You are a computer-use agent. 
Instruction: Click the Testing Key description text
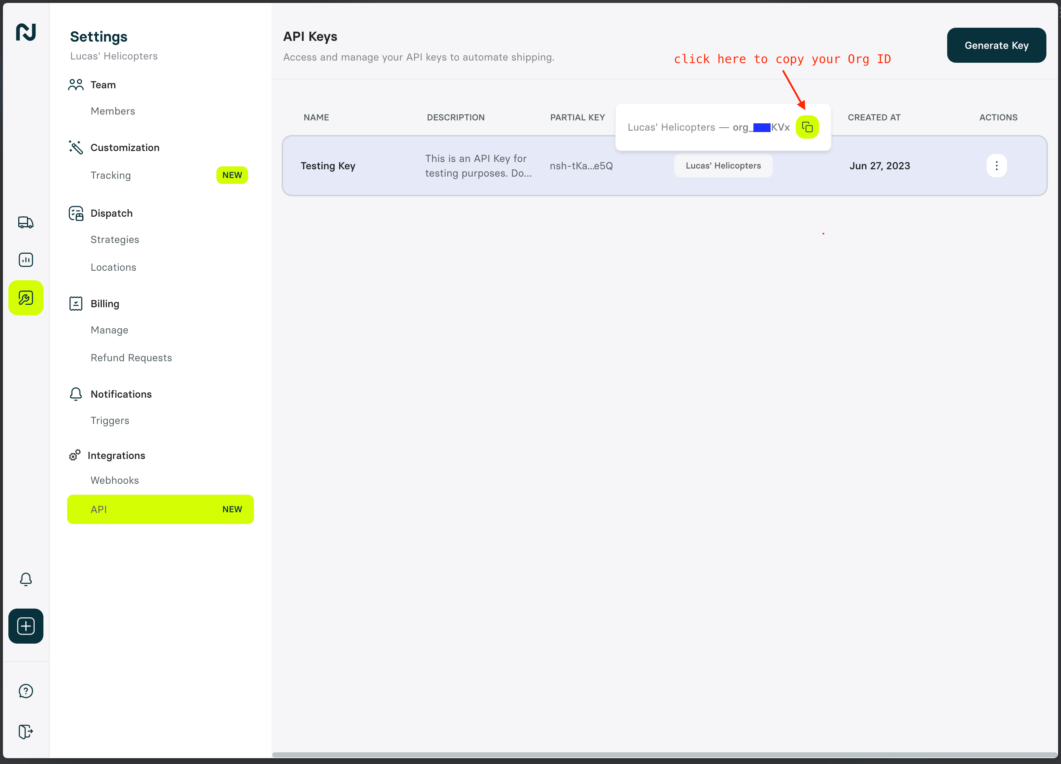coord(479,166)
